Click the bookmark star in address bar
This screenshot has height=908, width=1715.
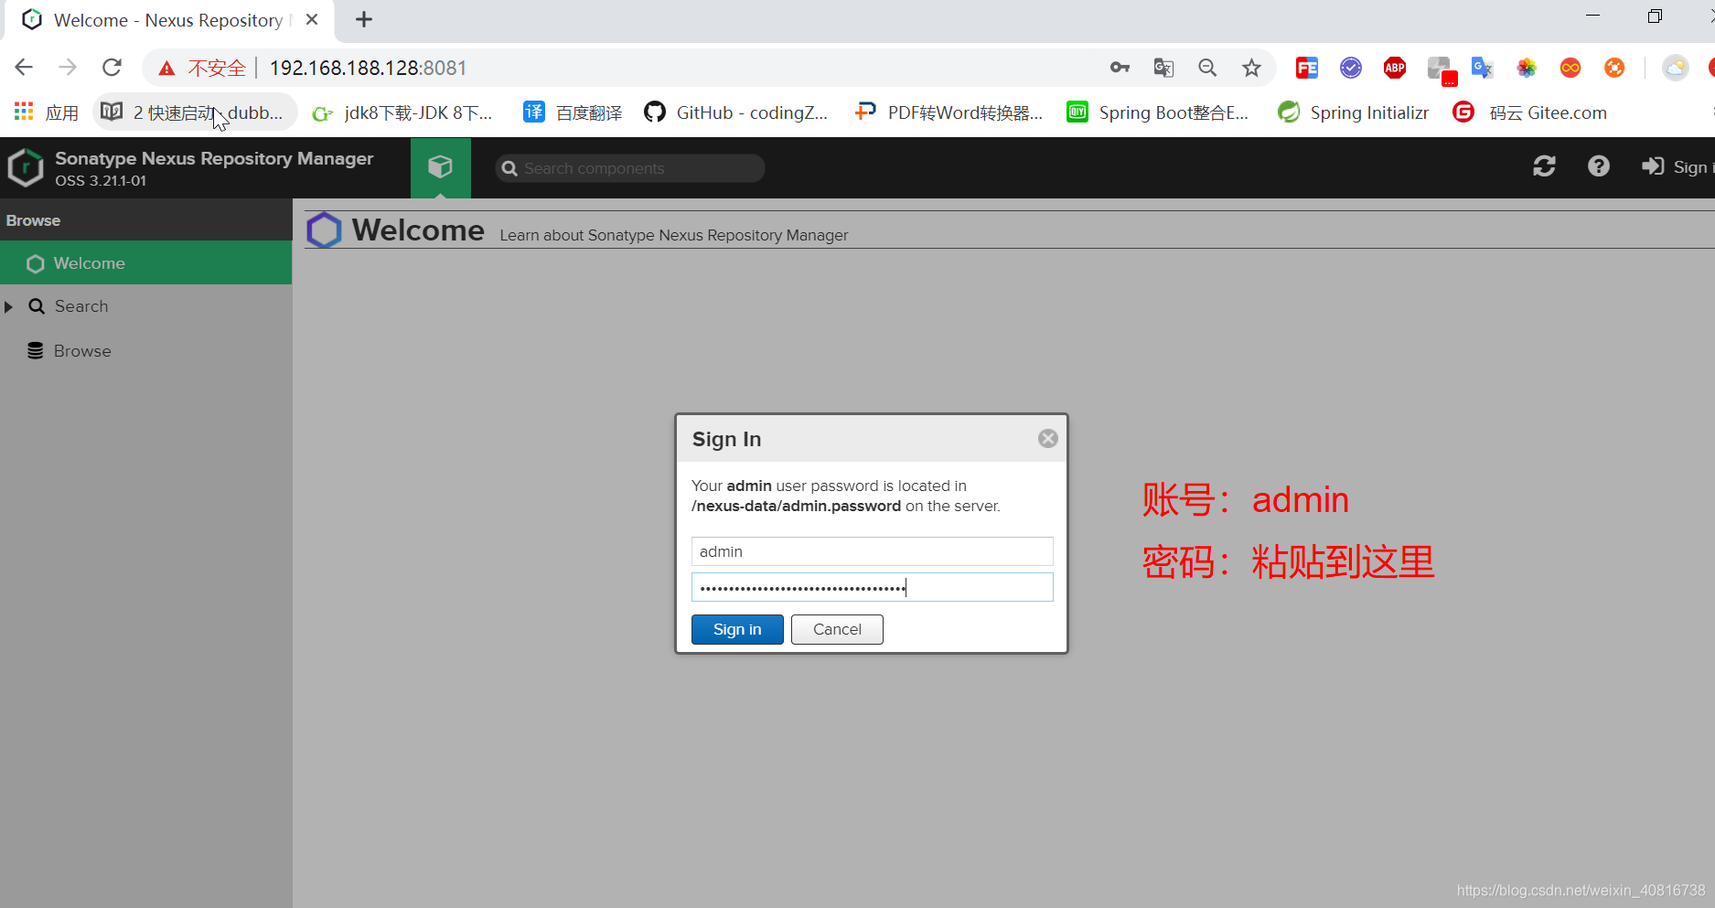click(1251, 67)
